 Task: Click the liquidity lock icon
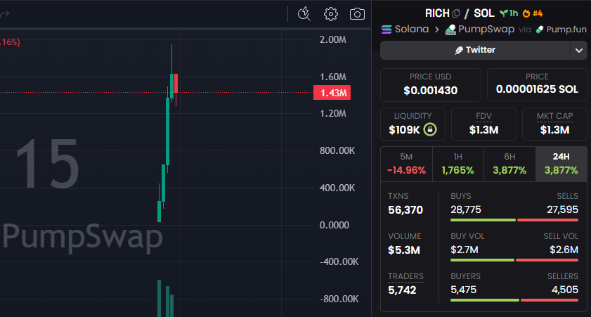coord(430,129)
